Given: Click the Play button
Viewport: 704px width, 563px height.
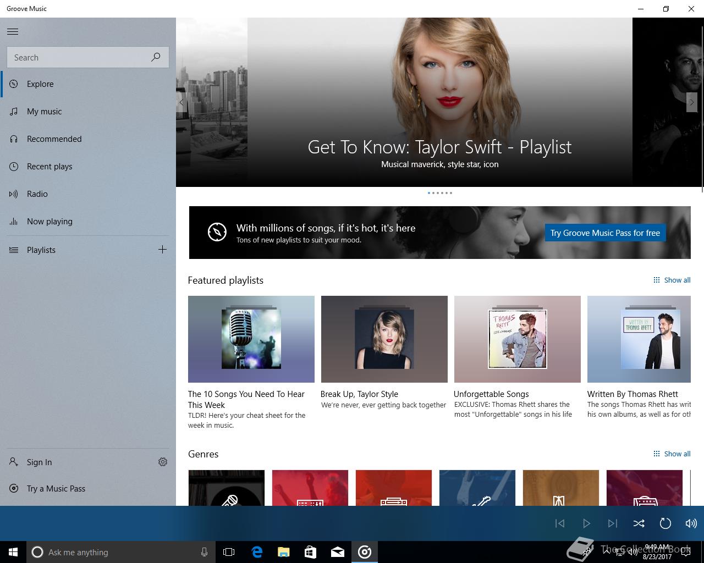Looking at the screenshot, I should click(586, 523).
